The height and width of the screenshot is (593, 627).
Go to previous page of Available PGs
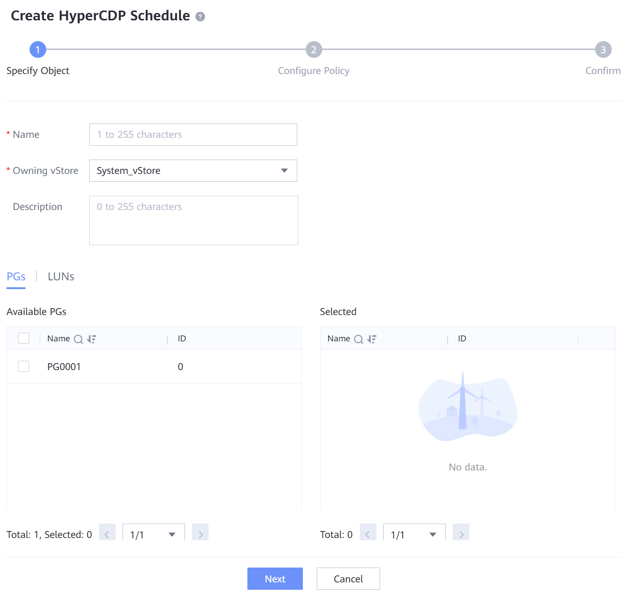[x=107, y=534]
